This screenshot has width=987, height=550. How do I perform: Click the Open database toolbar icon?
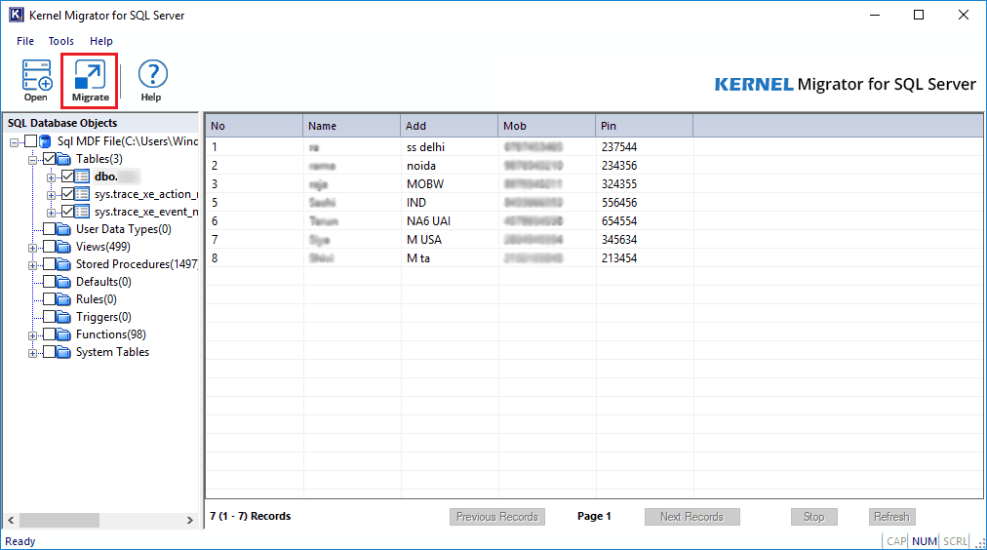tap(36, 75)
